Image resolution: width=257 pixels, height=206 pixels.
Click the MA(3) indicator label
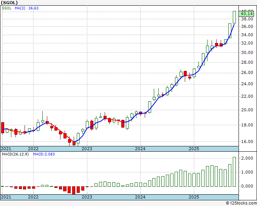[20, 8]
